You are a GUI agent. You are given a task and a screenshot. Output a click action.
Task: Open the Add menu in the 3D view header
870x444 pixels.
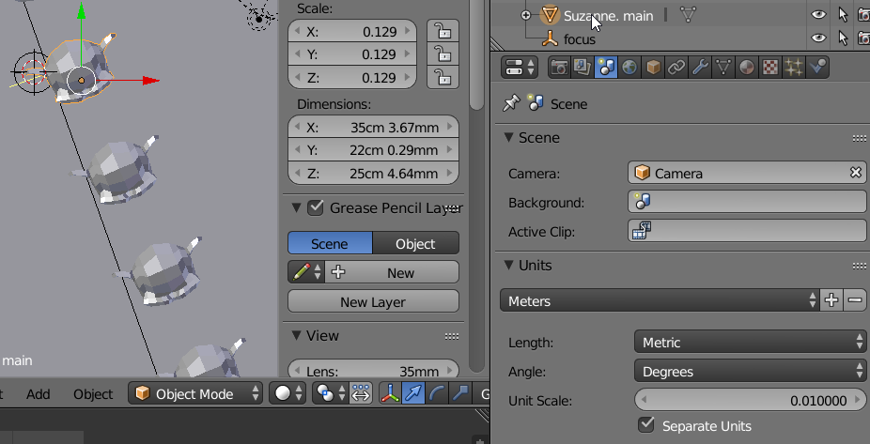coord(39,394)
